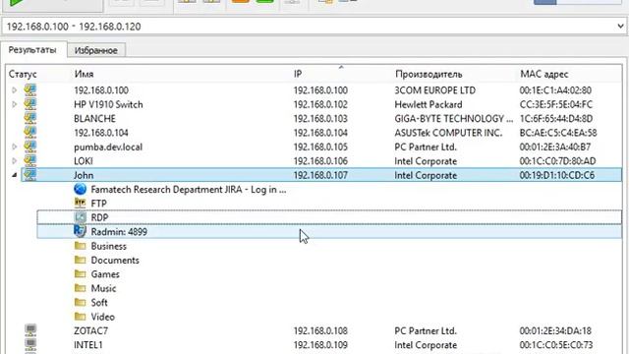The height and width of the screenshot is (354, 629).
Task: Click the computer icon of BLANCHE
Action: tap(30, 118)
